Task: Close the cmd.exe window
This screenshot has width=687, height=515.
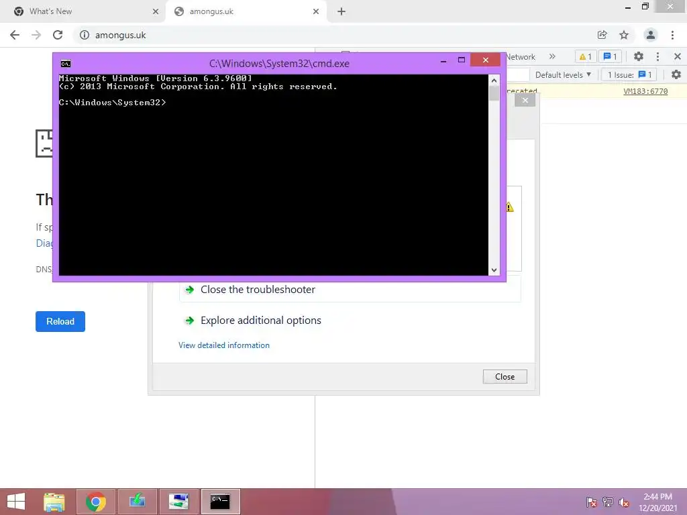Action: 486,60
